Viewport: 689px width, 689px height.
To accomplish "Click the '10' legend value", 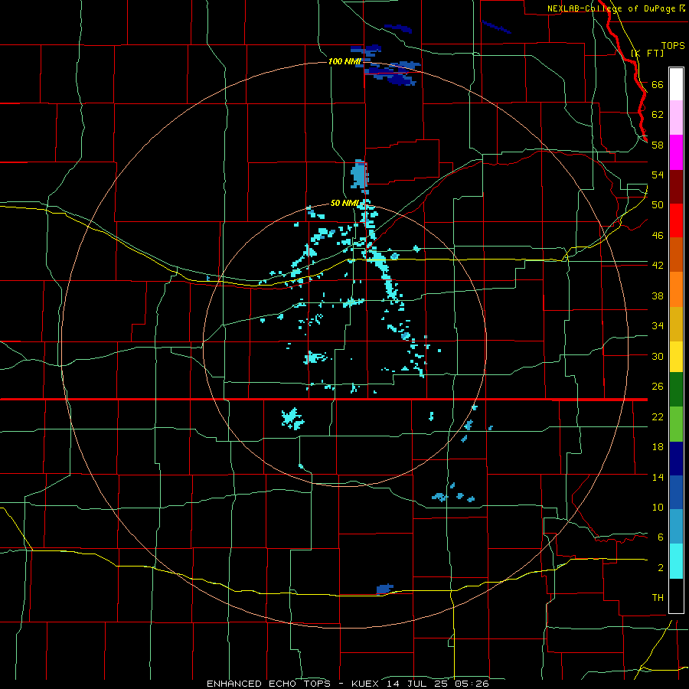I will tap(658, 507).
